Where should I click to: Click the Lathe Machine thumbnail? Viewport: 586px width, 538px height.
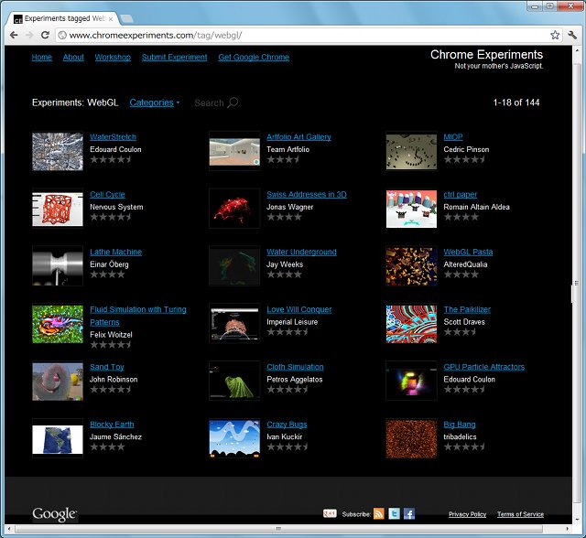[x=58, y=266]
